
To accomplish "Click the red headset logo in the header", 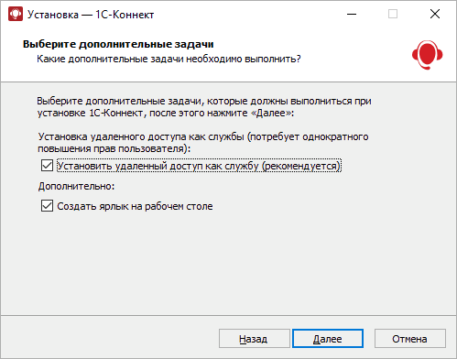I will pyautogui.click(x=427, y=55).
